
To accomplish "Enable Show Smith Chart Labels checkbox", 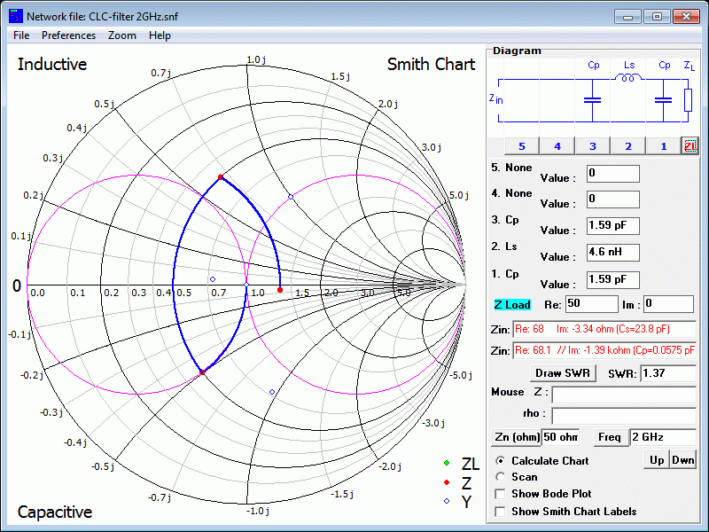I will tap(500, 512).
